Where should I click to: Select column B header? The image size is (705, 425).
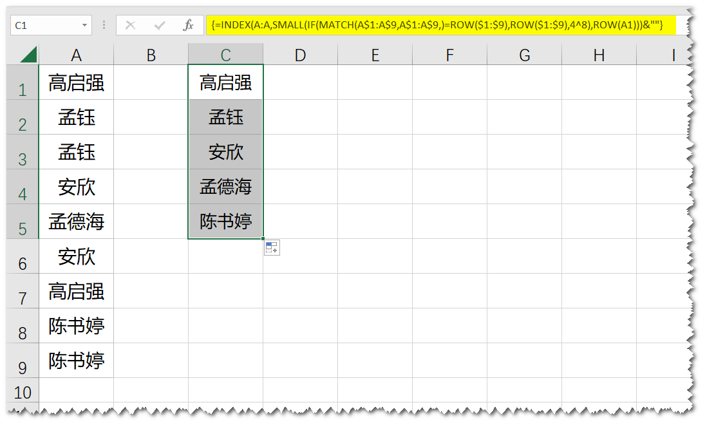tap(151, 55)
